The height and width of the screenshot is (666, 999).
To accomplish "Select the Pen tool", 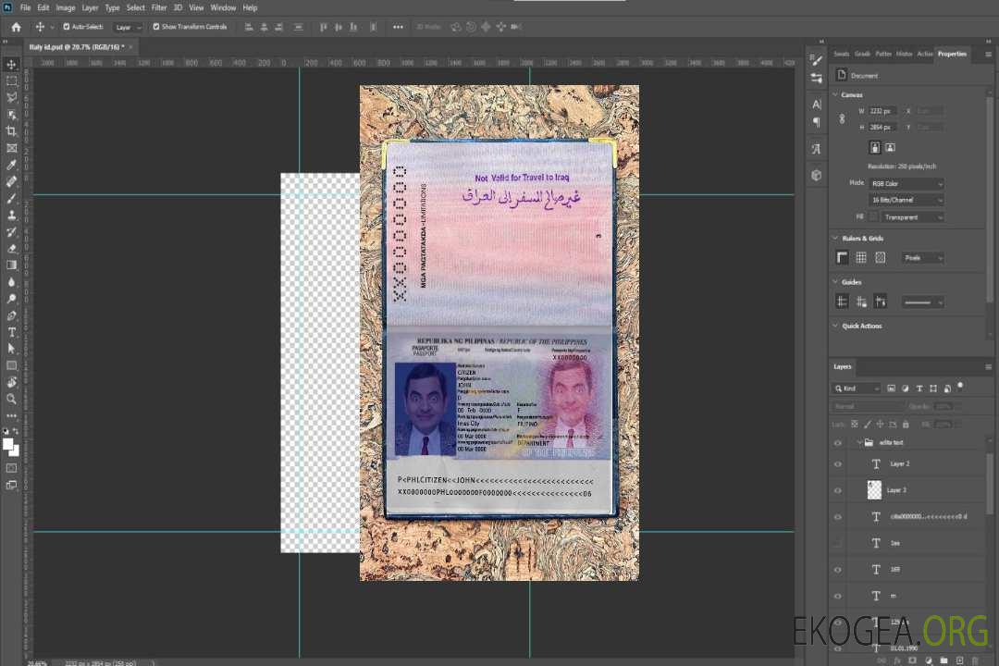I will pos(11,315).
